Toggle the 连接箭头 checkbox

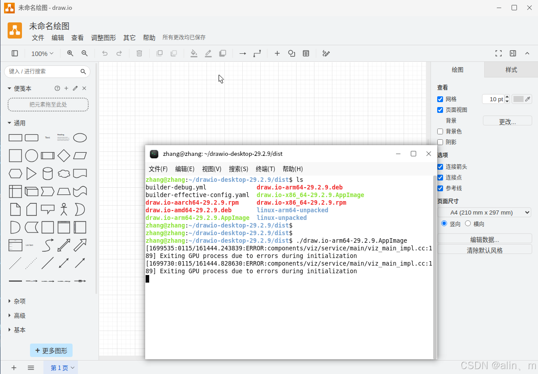440,167
